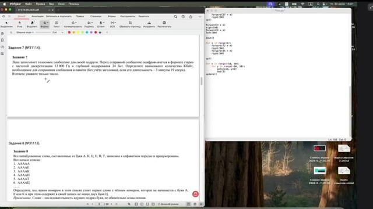The width and height of the screenshot is (373, 209).
Task: Switch to the Аннотации tab
Action: click(37, 16)
